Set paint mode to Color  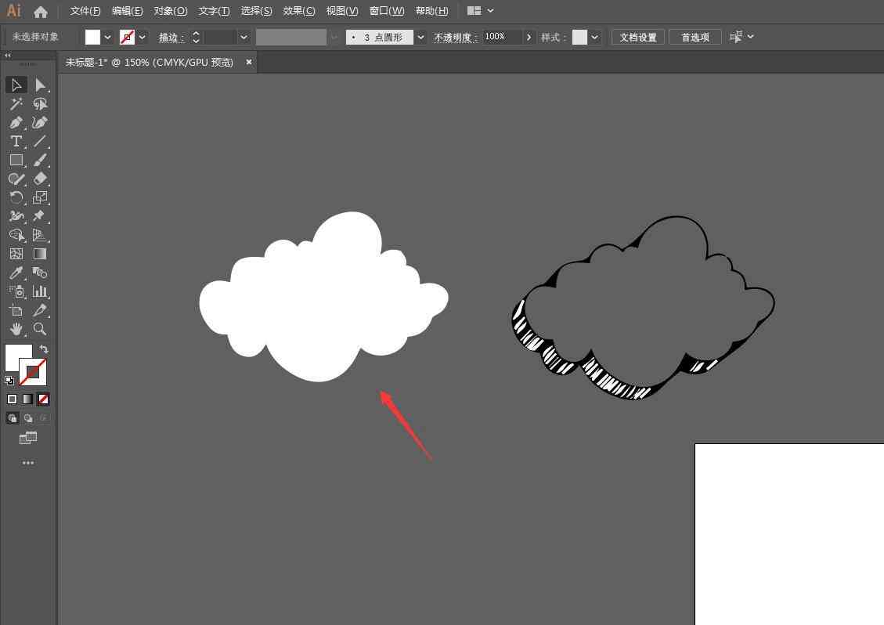12,399
